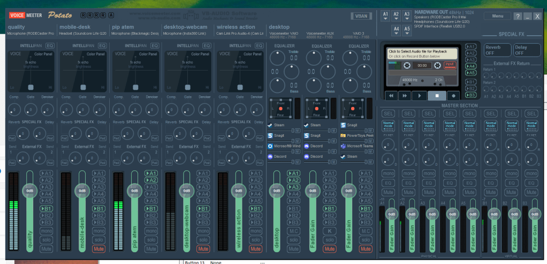The image size is (547, 264).
Task: Click the Steam icon in the Voicemeeter VAIO app list
Action: coord(270,125)
